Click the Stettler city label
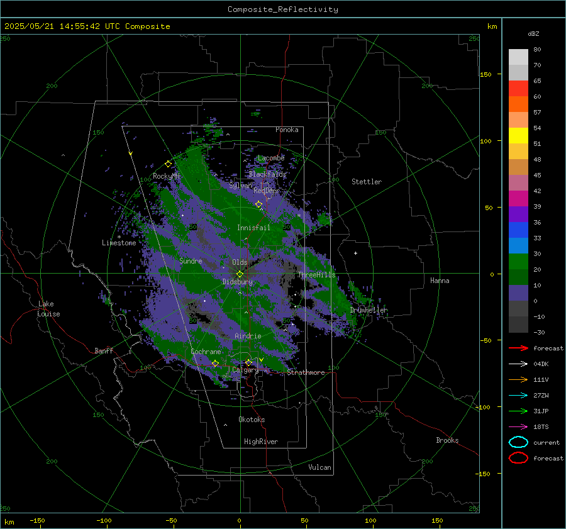 point(367,182)
